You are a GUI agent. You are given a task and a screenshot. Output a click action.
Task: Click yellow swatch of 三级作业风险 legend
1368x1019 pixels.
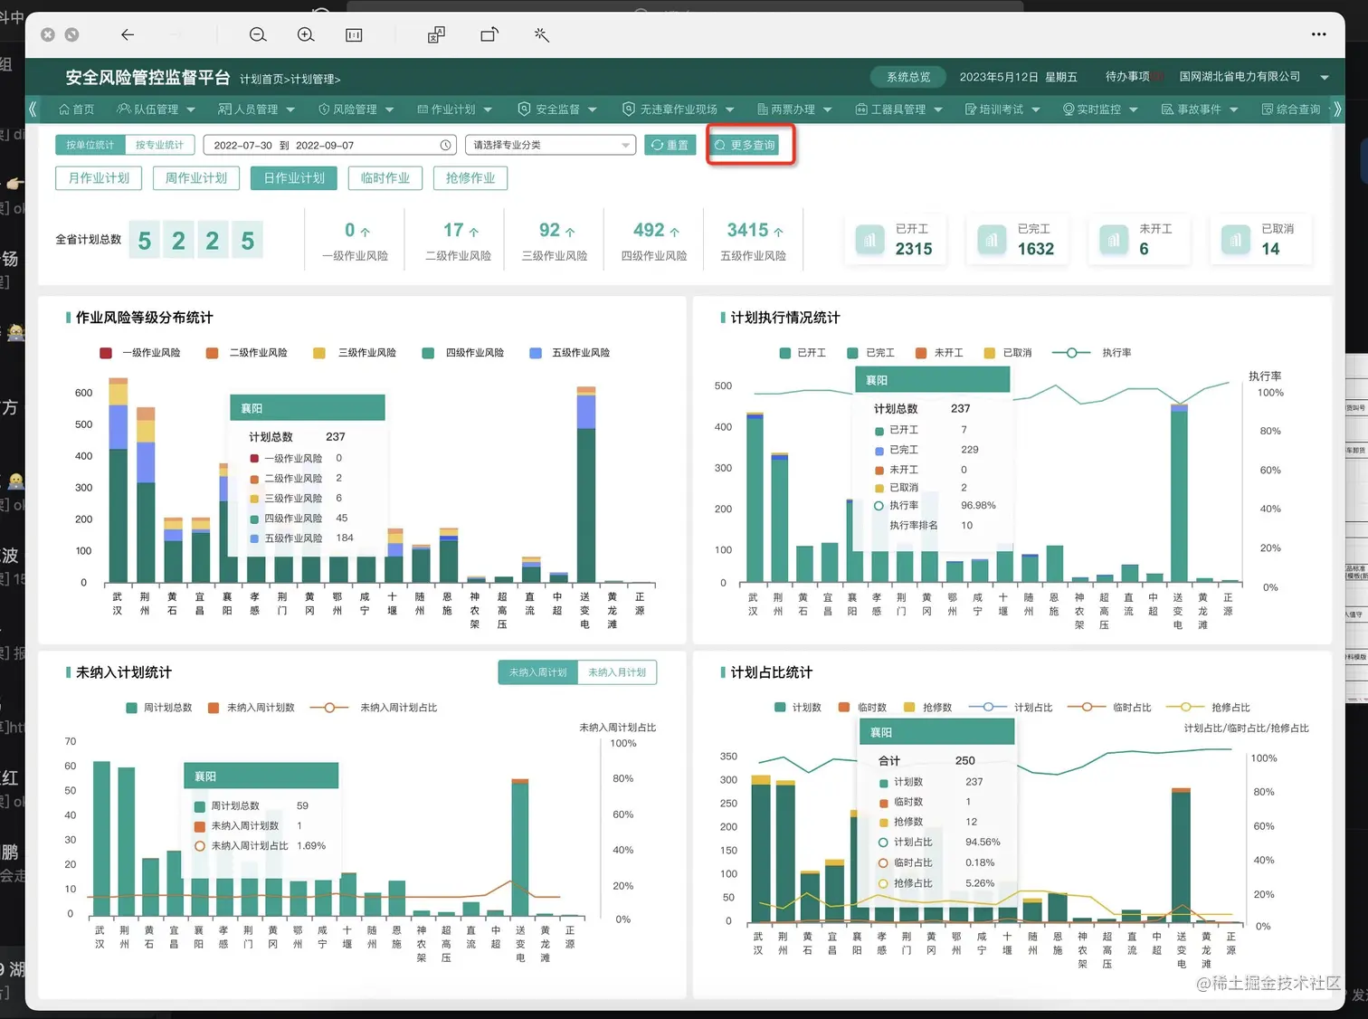pos(319,353)
